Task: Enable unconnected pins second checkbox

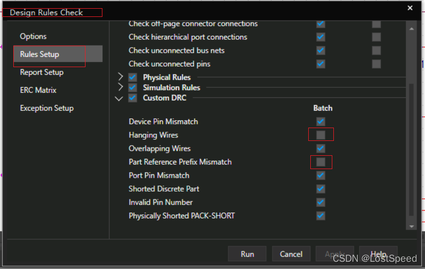Action: tap(376, 64)
